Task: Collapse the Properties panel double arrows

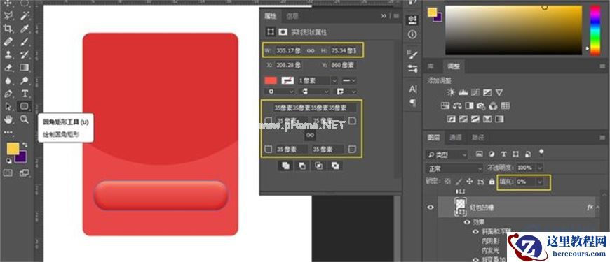Action: tap(384, 16)
